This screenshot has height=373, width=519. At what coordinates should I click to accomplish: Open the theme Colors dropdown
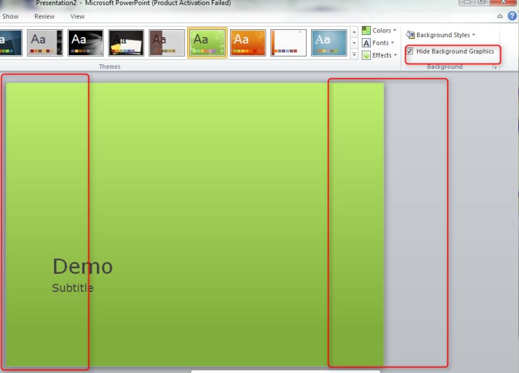tap(379, 30)
